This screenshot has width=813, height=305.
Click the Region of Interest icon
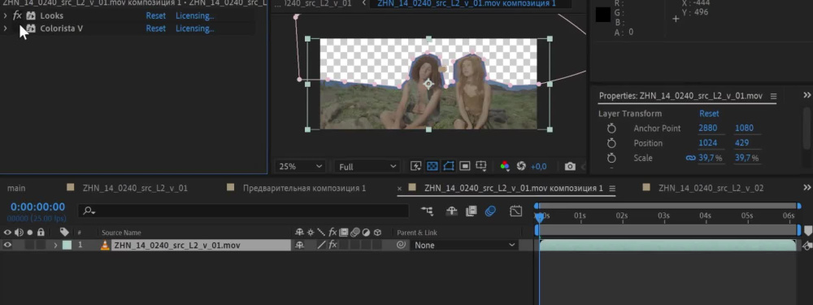click(464, 166)
